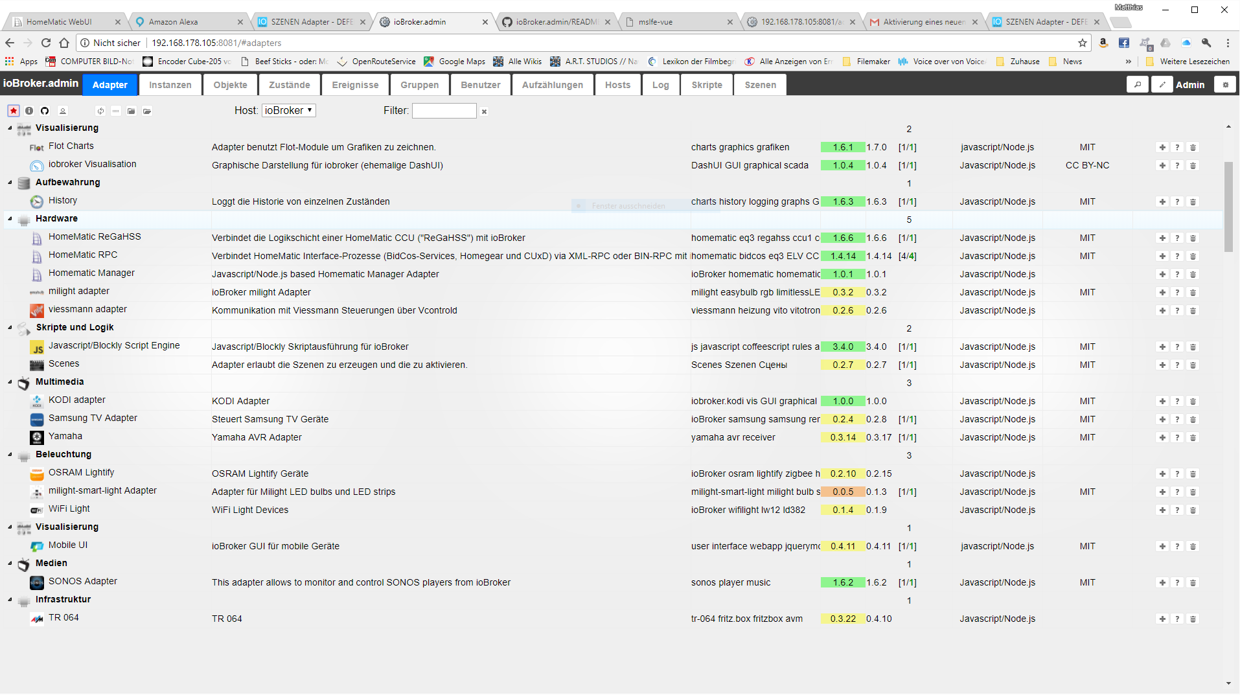Toggle the list view dotted-lines icon
This screenshot has height=695, width=1240.
tap(116, 111)
